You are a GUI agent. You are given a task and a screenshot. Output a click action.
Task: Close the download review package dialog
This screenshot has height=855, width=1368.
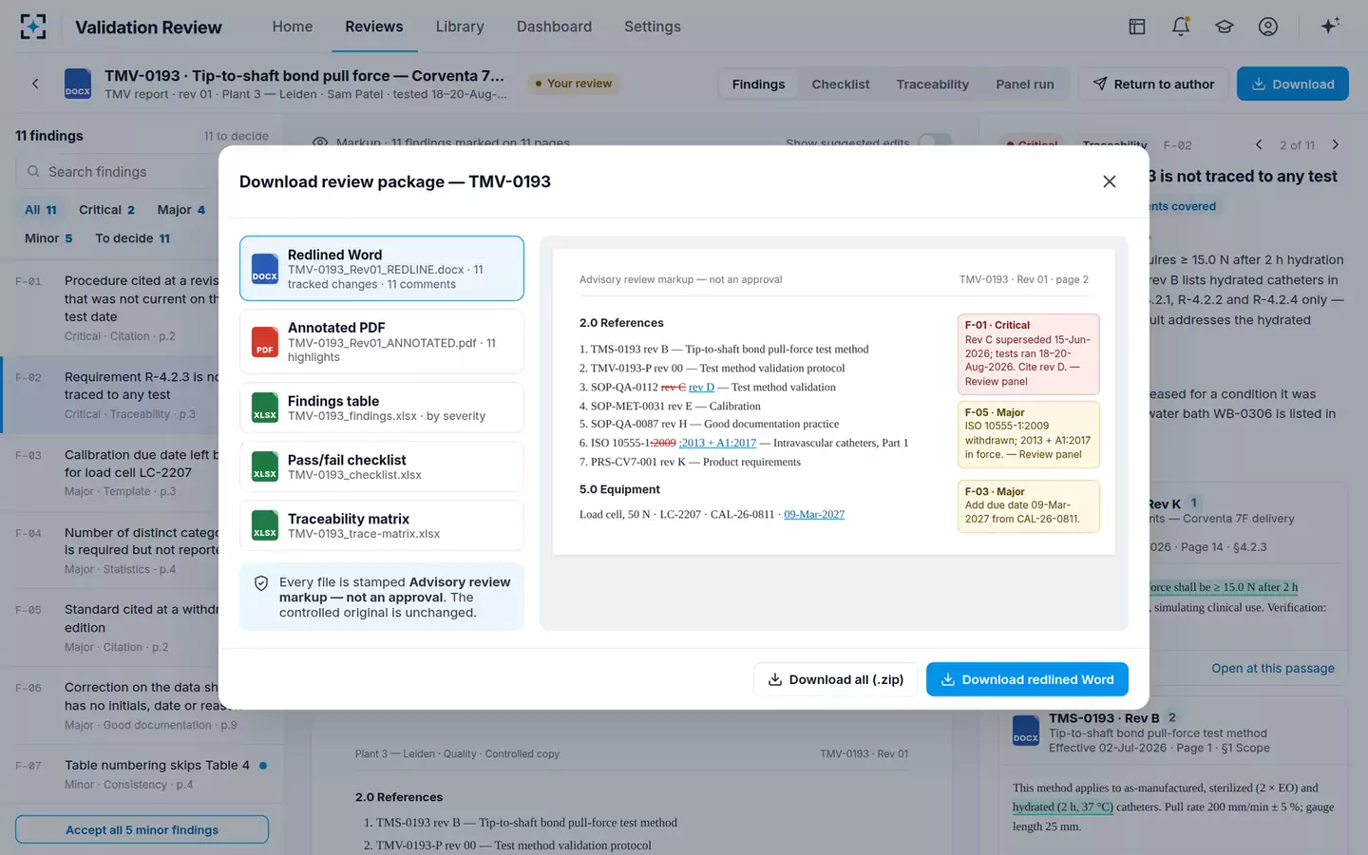coord(1109,181)
